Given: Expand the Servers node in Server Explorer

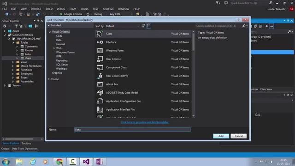Looking at the screenshot, I should click(x=5, y=85).
